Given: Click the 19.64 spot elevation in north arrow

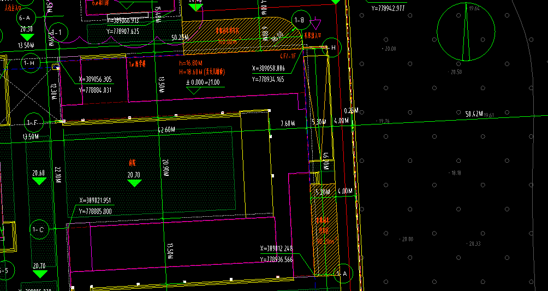Looking at the screenshot, I should coord(474,8).
